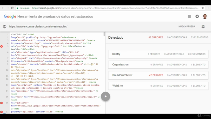
Task: Click the browser address bar URL
Action: click(115, 8)
